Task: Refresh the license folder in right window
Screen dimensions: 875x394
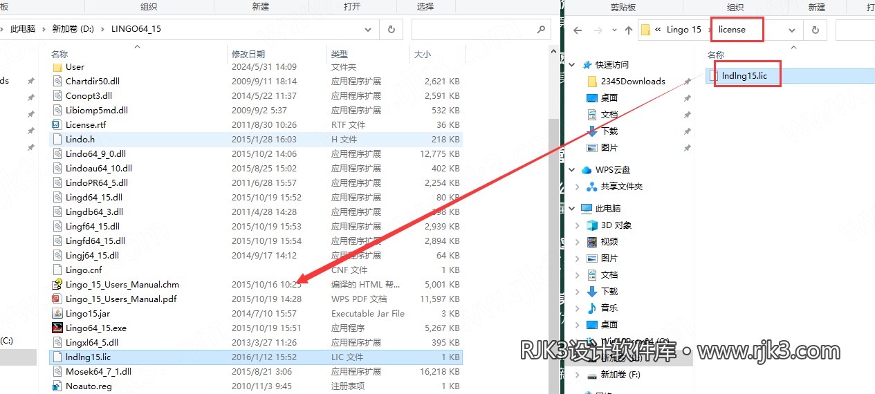Action: point(815,30)
